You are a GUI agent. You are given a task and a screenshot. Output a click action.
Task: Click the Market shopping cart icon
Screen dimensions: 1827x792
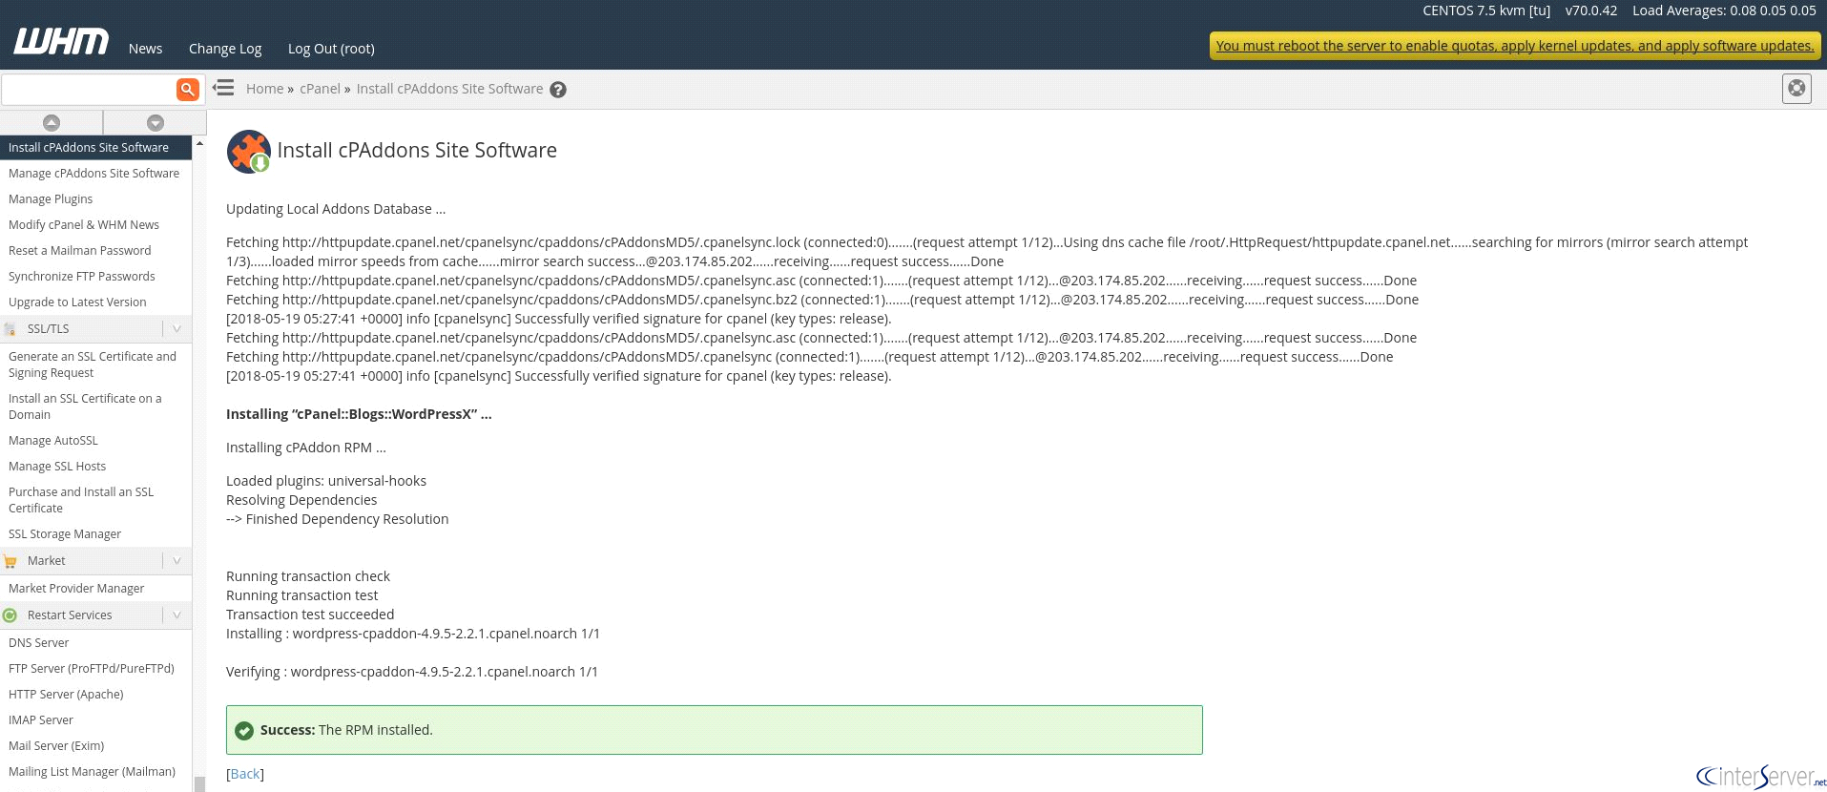[x=10, y=561]
